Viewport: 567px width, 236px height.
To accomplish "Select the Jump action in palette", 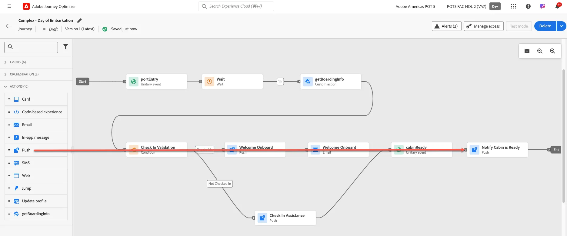I will [36, 188].
